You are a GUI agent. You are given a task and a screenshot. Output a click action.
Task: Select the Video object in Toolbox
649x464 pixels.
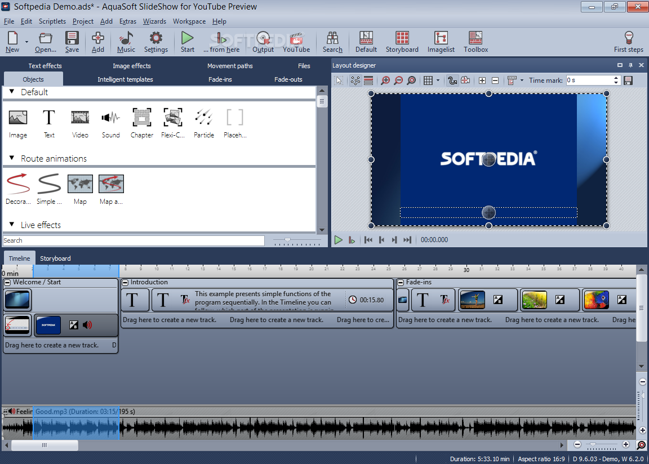pos(80,123)
